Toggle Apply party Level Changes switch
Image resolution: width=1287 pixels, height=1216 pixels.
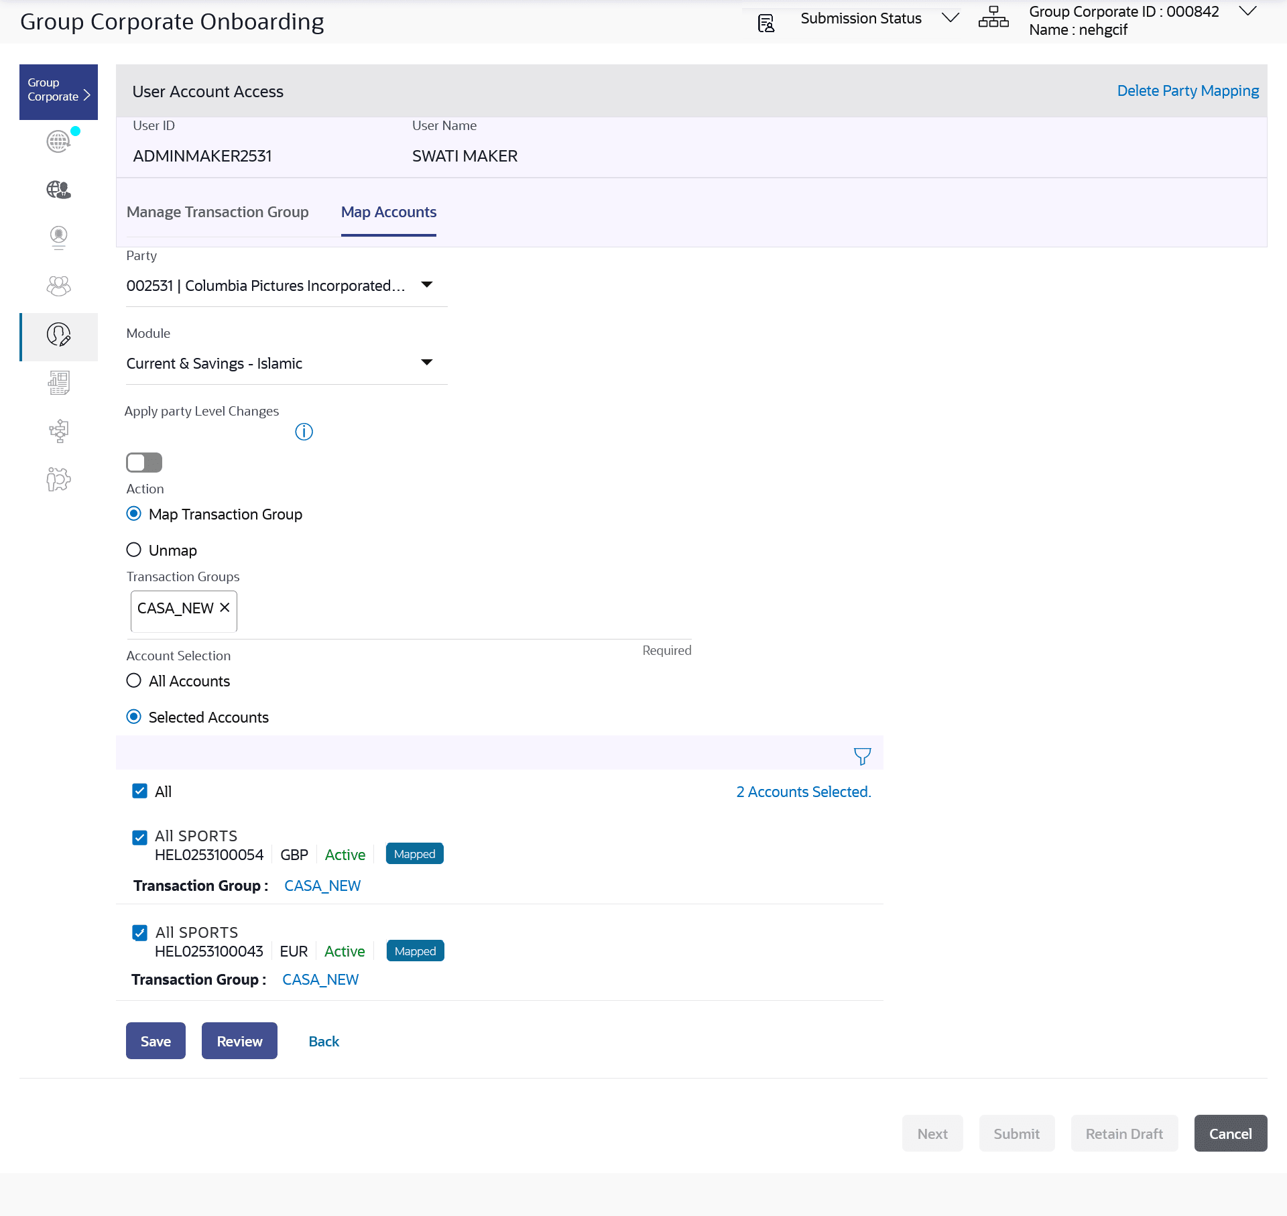click(144, 463)
